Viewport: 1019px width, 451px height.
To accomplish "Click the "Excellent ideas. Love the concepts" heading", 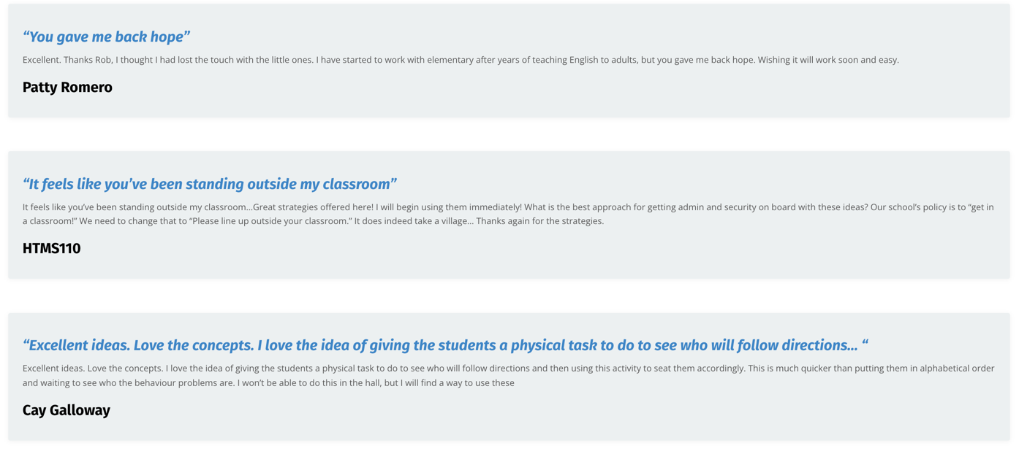I will (x=445, y=345).
